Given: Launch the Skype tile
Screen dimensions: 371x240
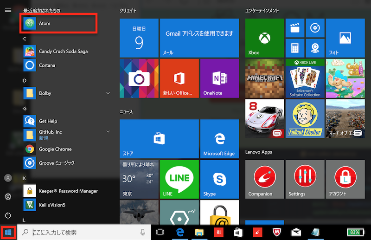Looking at the screenshot, I should tap(219, 178).
